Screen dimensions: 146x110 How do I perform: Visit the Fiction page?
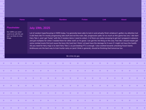[85, 20]
